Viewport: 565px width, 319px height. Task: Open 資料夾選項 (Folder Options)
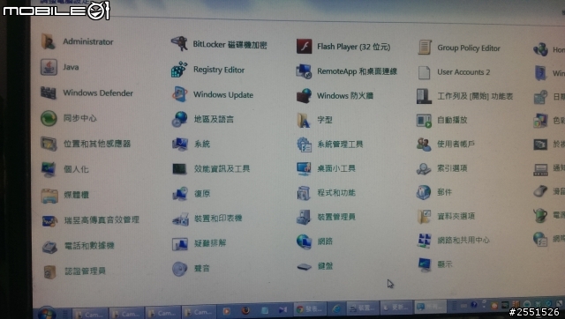(446, 217)
